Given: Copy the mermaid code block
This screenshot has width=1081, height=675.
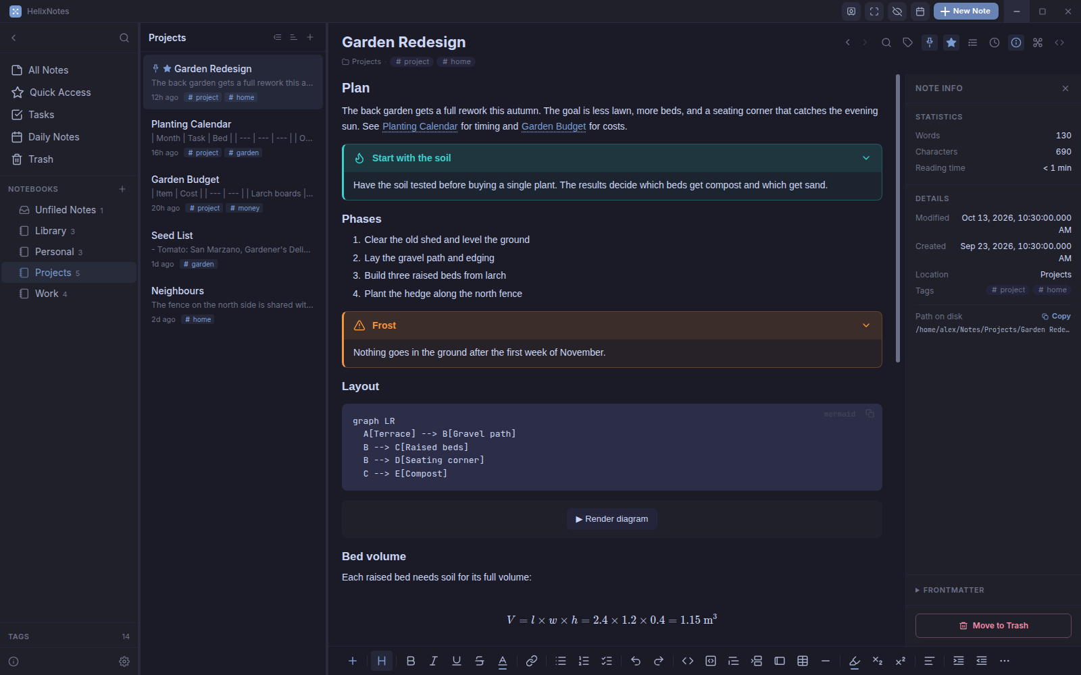Looking at the screenshot, I should coord(870,414).
